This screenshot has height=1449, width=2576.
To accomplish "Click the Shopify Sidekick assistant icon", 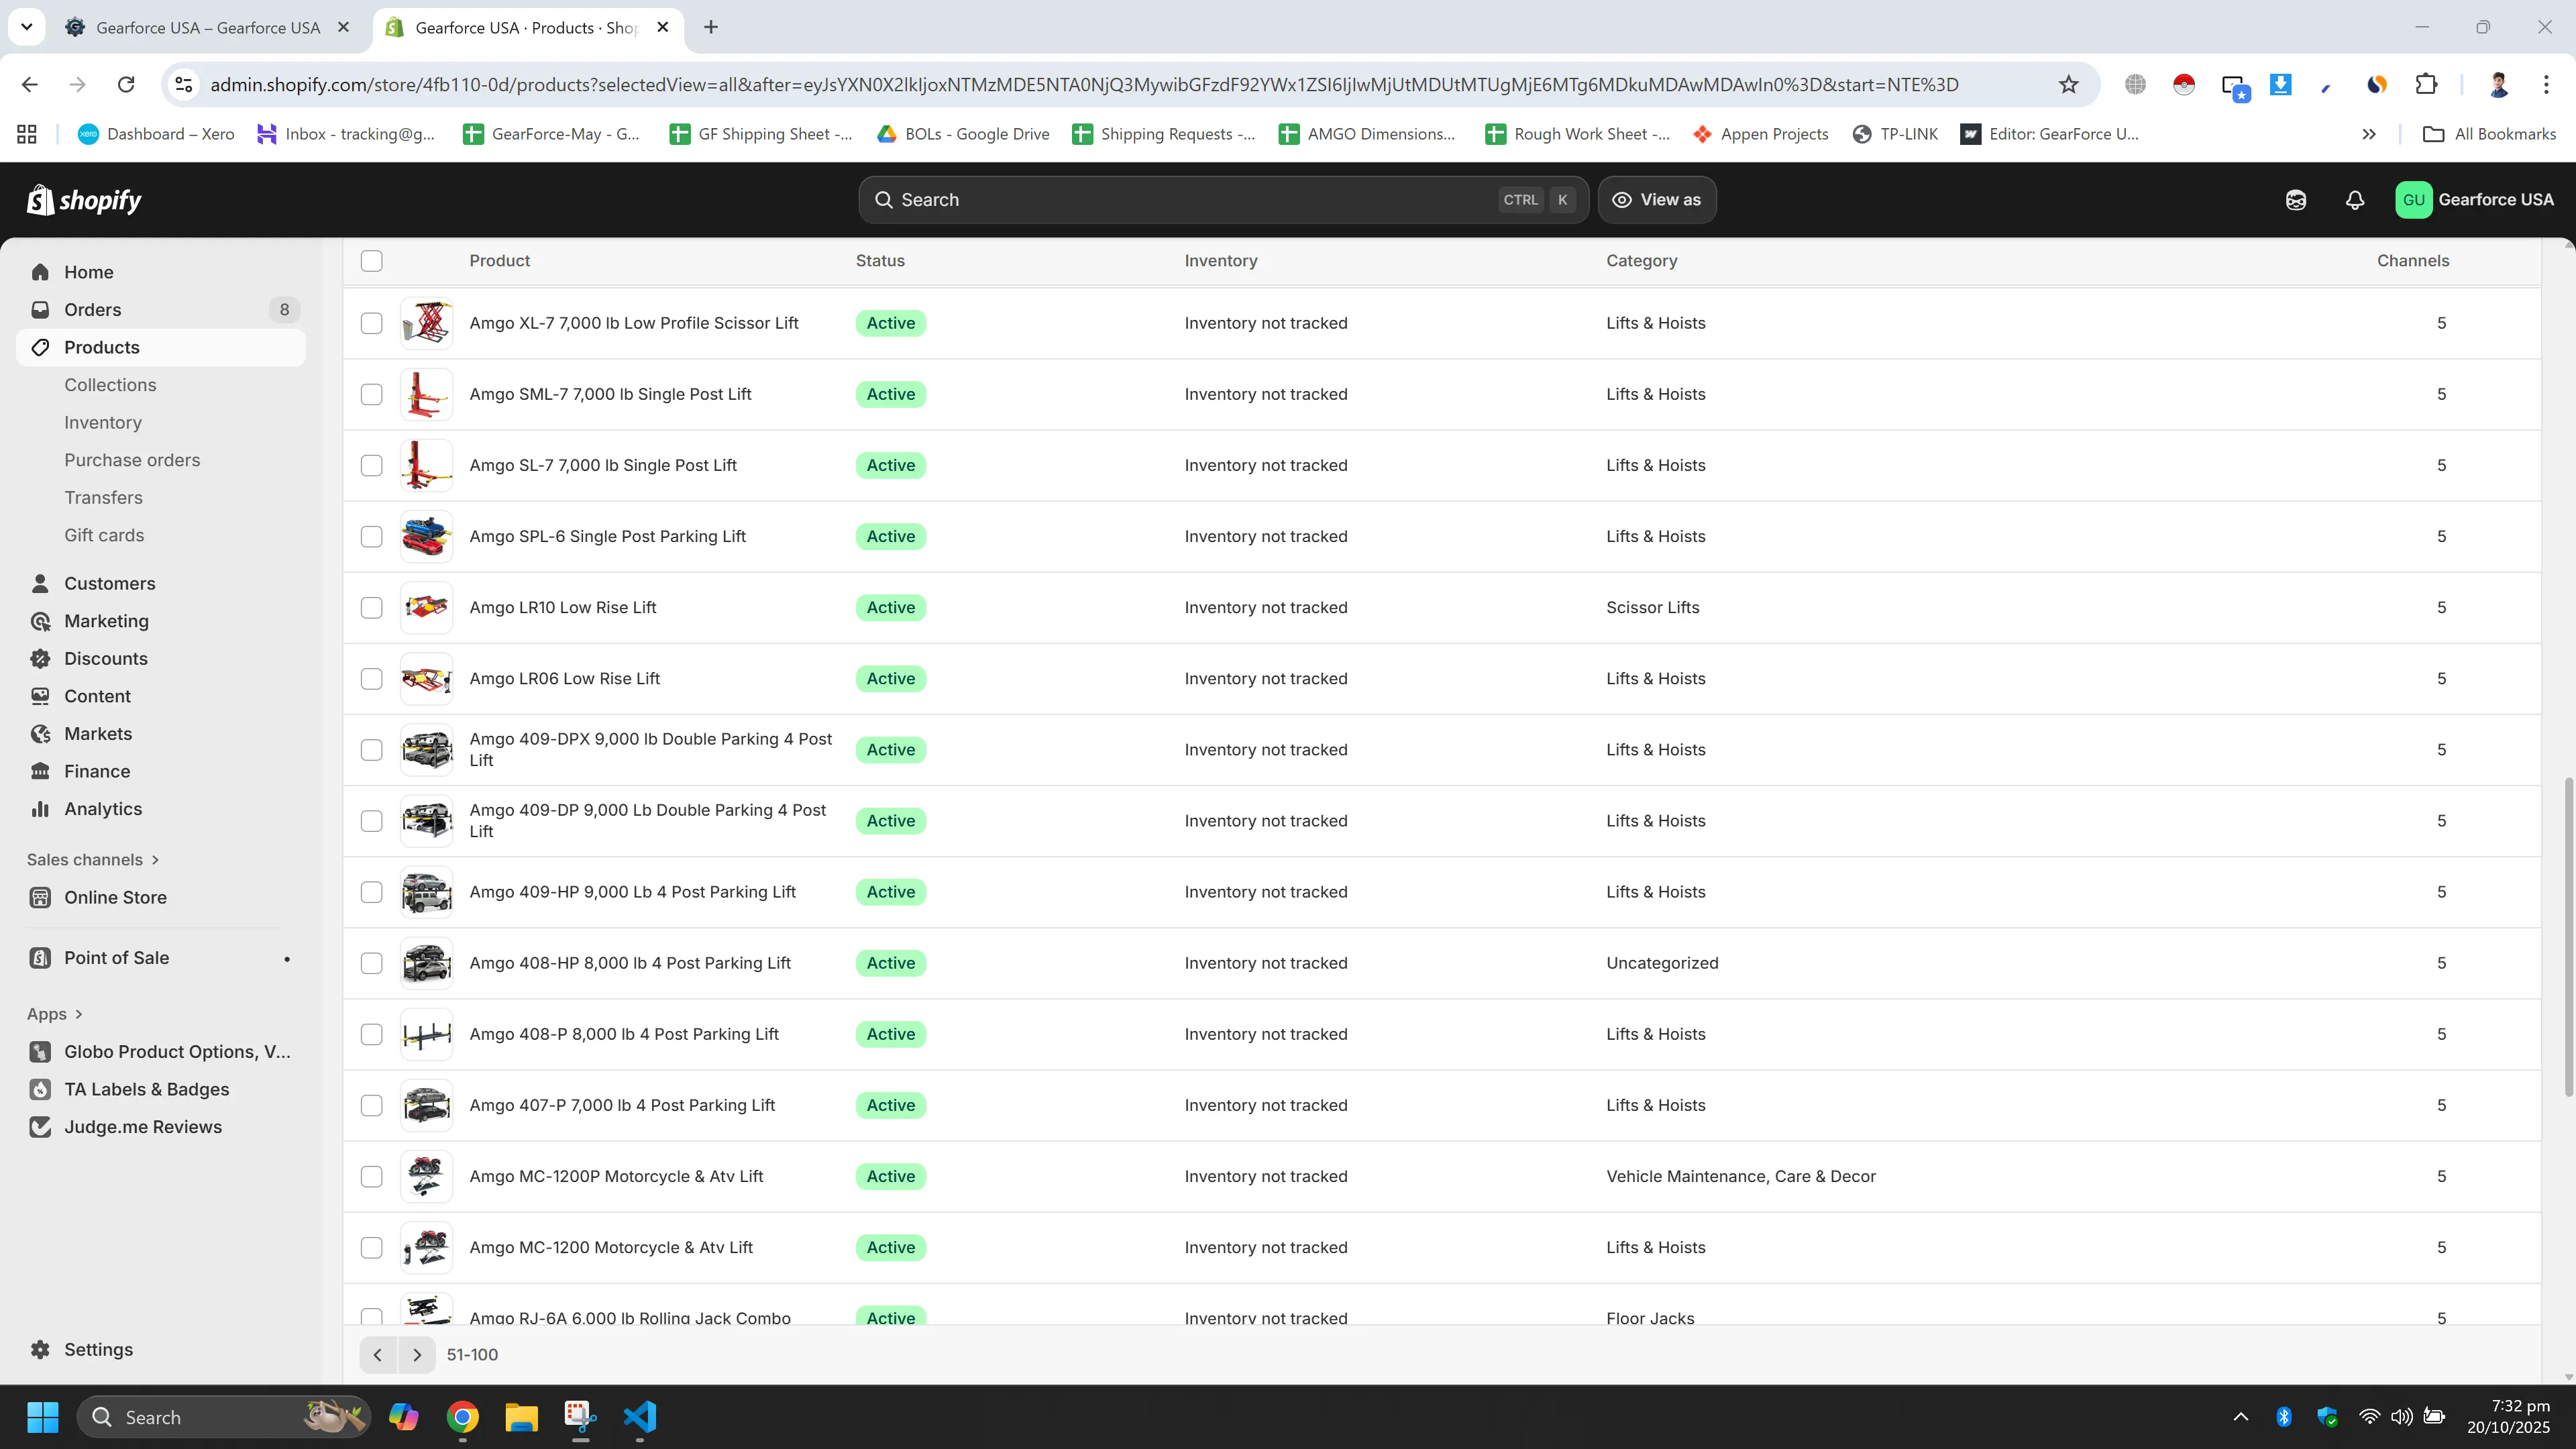I will coord(2295,200).
